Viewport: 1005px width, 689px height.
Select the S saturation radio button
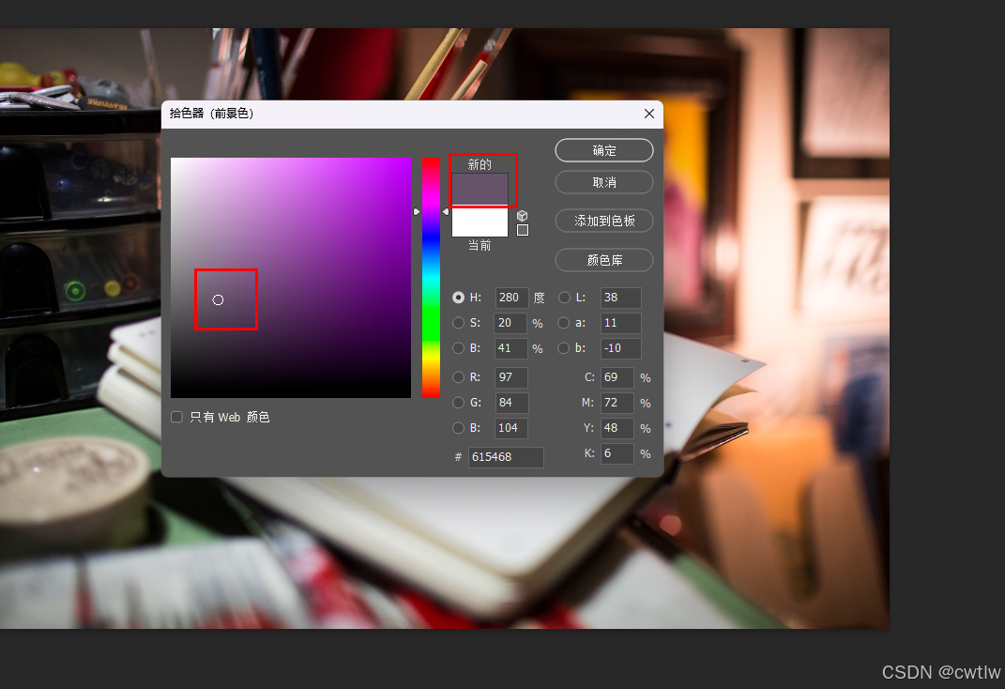(458, 323)
